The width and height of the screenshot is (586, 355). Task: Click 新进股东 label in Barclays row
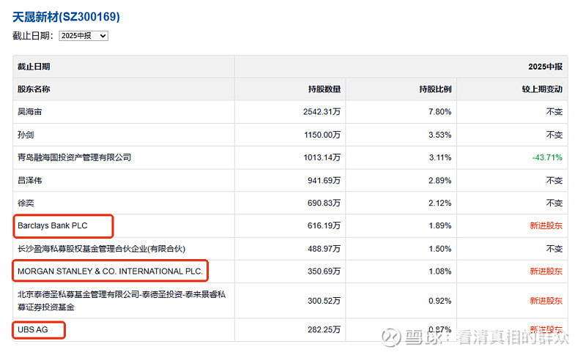(546, 225)
